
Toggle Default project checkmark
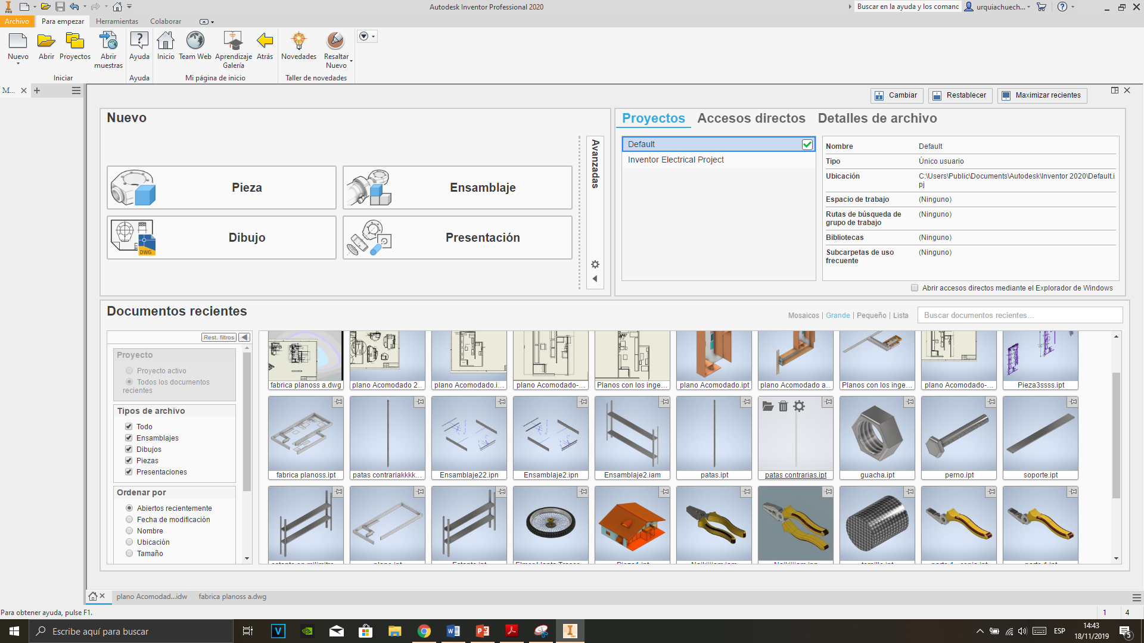click(807, 144)
